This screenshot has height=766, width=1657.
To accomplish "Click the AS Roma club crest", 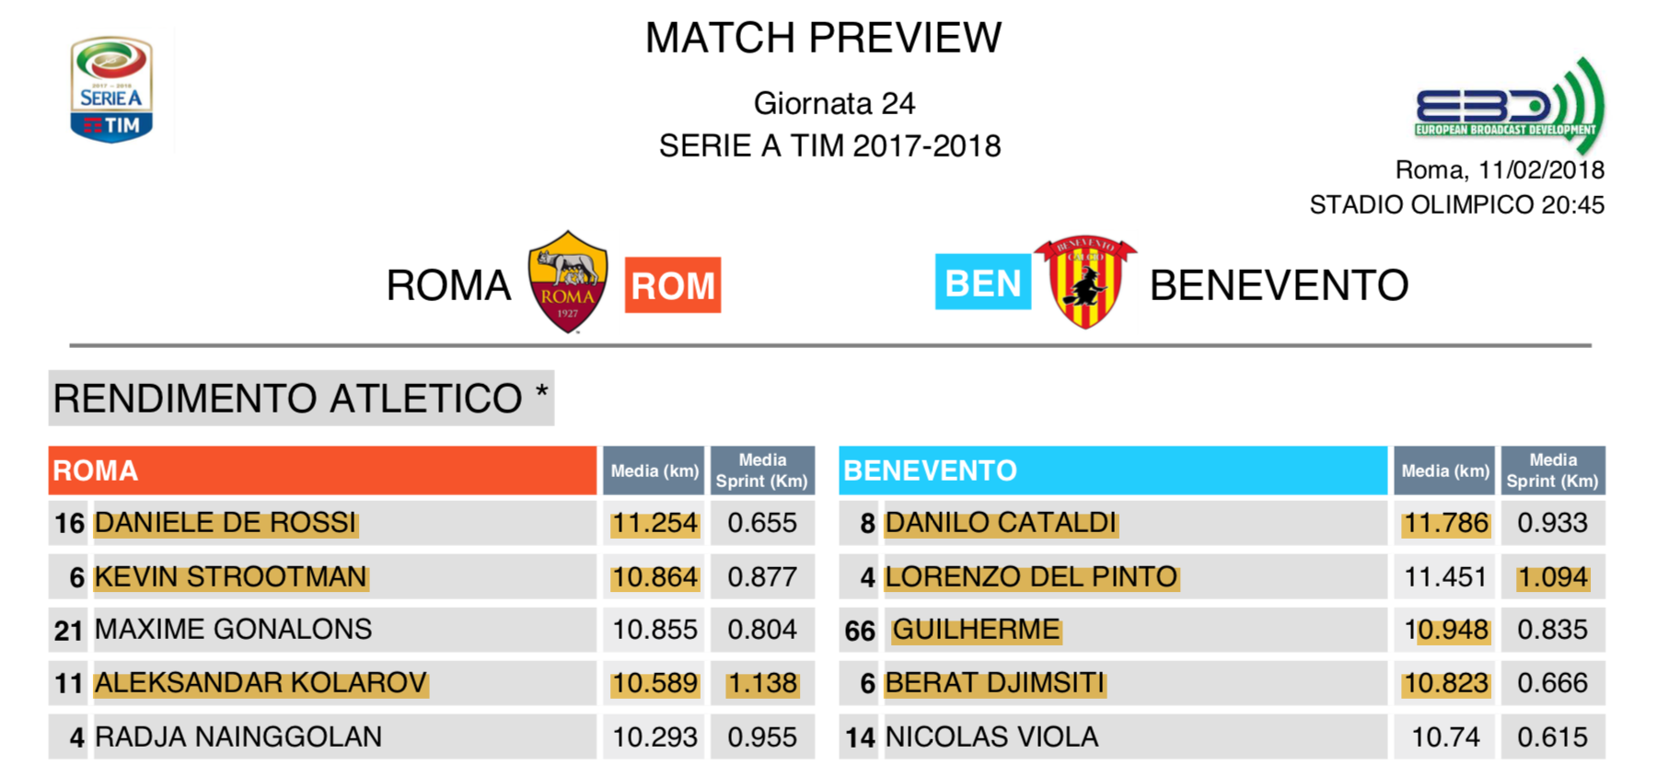I will point(568,282).
